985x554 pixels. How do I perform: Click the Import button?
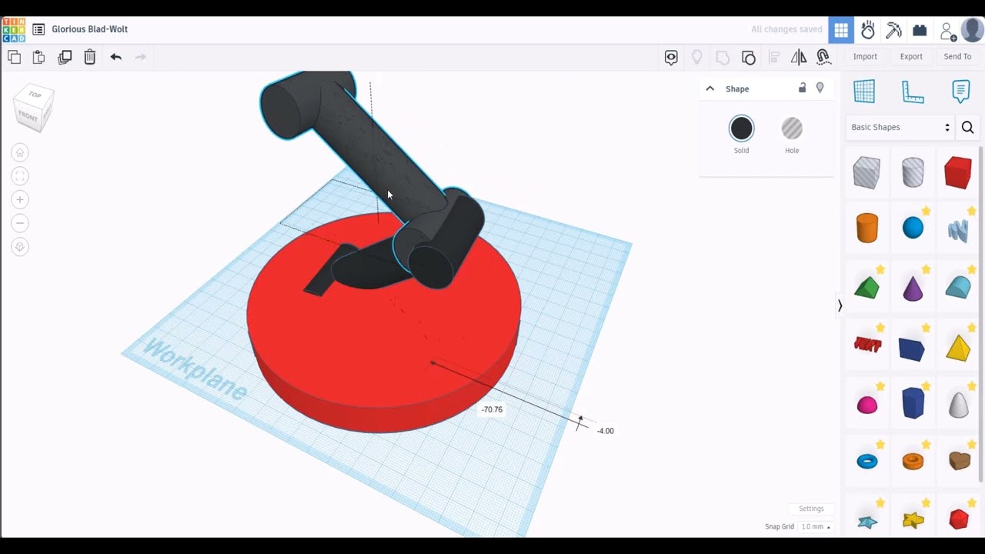[x=865, y=56]
